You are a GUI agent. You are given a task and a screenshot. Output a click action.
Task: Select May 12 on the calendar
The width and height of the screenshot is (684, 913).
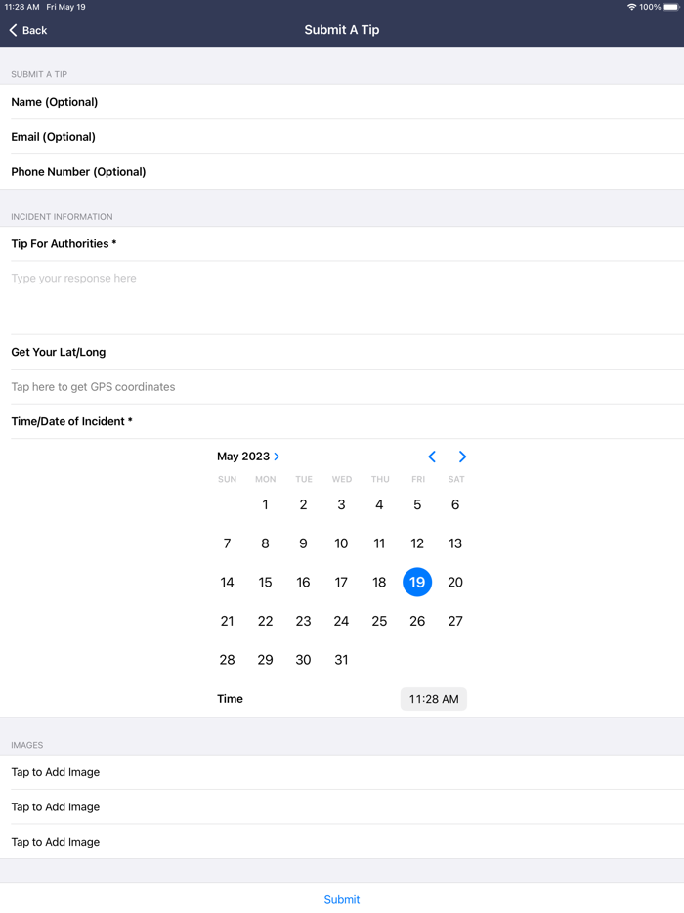coord(417,543)
